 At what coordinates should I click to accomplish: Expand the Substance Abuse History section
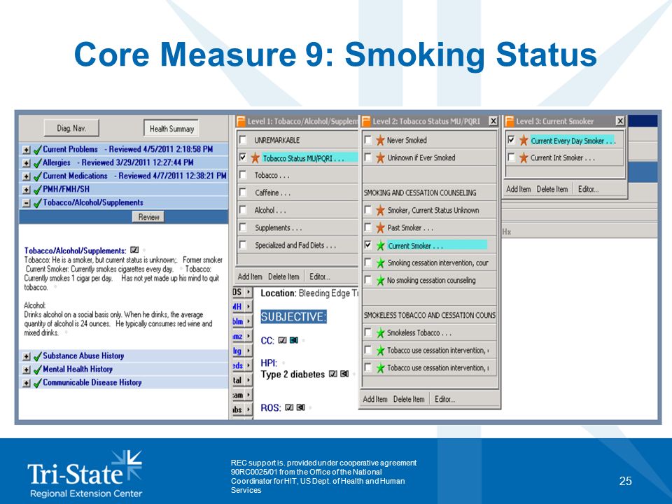tap(27, 356)
